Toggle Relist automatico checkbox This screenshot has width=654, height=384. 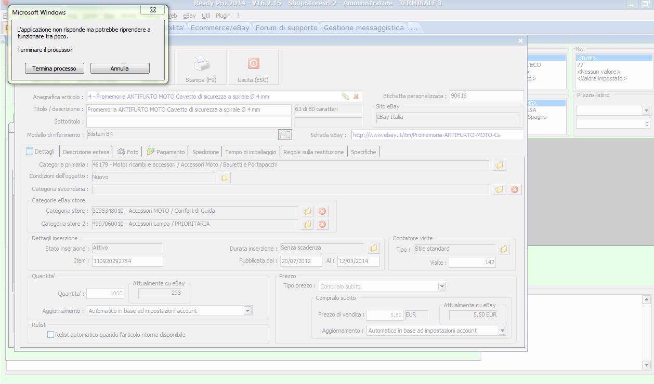point(50,335)
